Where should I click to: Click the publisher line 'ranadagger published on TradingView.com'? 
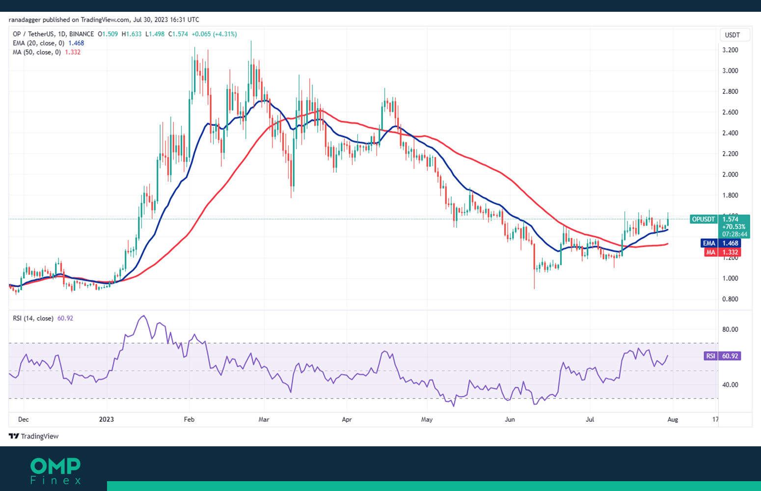tap(69, 20)
